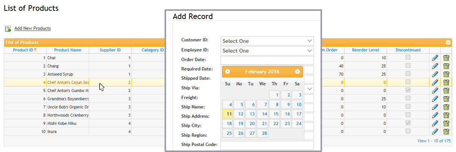Toggle Discontinued checkbox for Chai

pyautogui.click(x=408, y=57)
